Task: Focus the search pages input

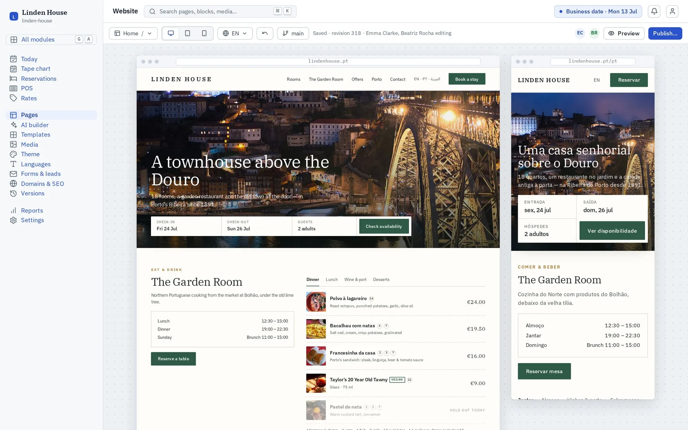Action: [220, 11]
